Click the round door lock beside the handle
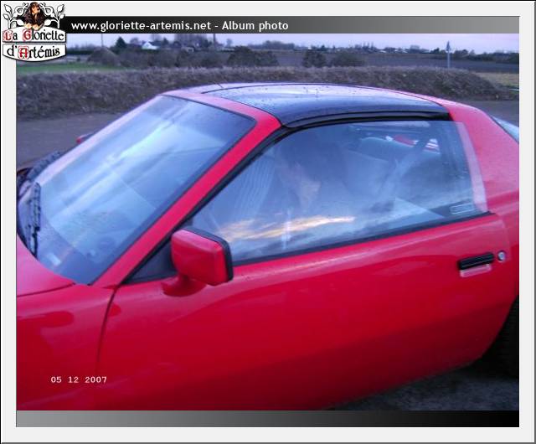This screenshot has width=536, height=444. 501,256
